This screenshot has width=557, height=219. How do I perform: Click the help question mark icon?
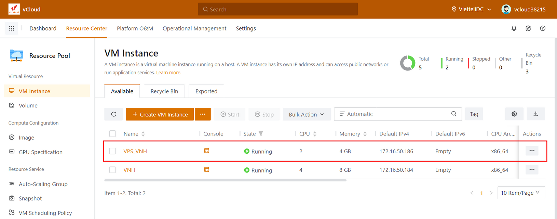coord(542,28)
